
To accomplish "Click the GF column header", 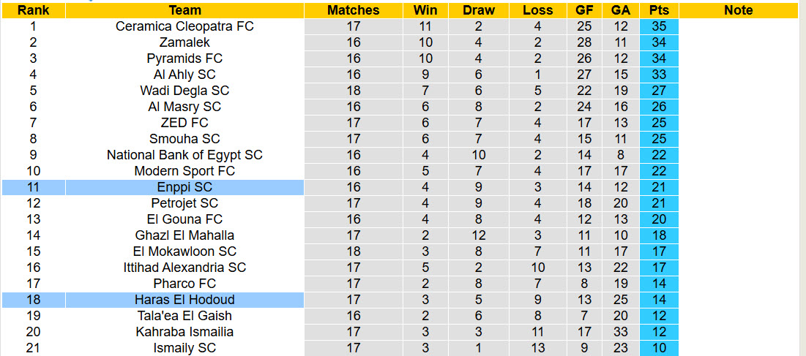I will click(x=584, y=10).
